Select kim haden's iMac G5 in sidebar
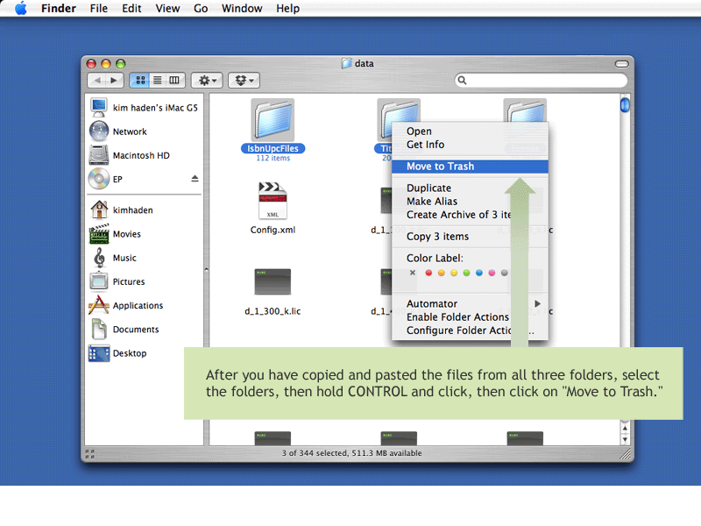The height and width of the screenshot is (526, 701). [144, 108]
